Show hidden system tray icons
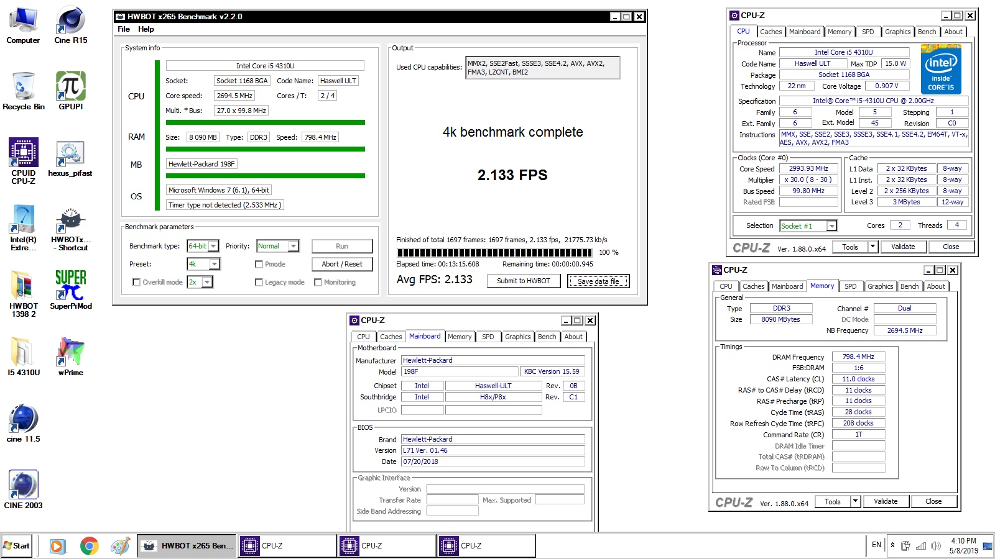This screenshot has height=559, width=995. (893, 545)
